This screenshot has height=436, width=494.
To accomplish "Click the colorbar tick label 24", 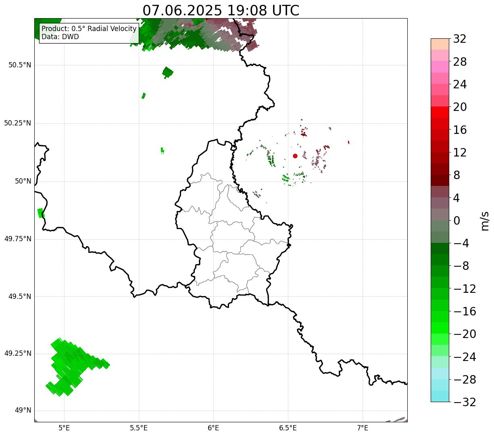I will pyautogui.click(x=460, y=84).
